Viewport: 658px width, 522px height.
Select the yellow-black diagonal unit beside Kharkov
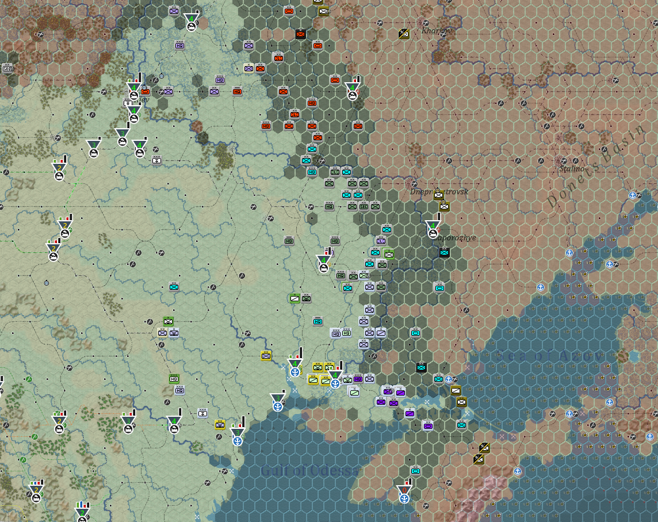click(404, 34)
